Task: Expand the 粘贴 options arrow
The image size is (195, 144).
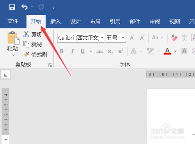Action: (x=13, y=55)
